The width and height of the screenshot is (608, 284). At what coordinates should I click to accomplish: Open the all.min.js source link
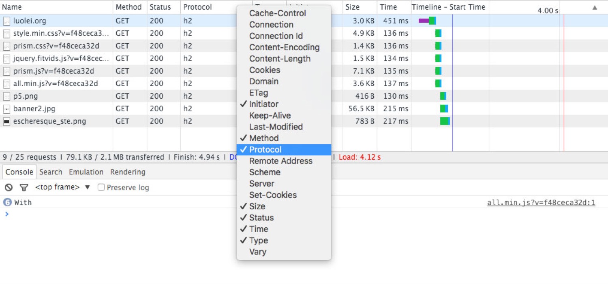(541, 203)
